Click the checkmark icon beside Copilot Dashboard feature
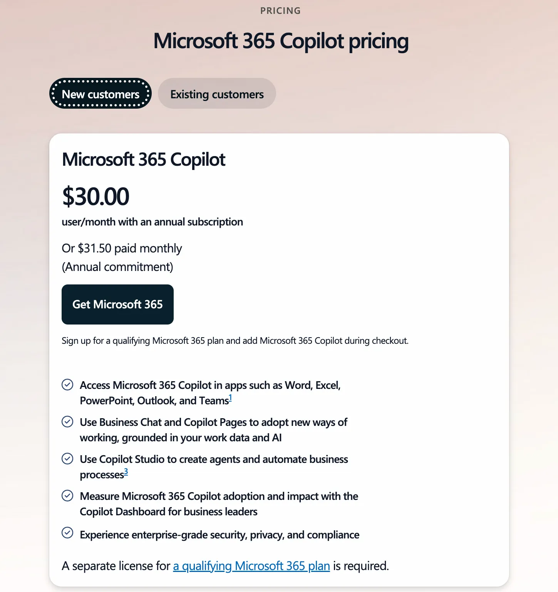 coord(68,496)
